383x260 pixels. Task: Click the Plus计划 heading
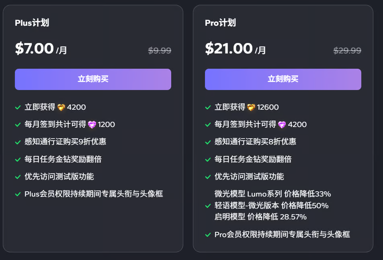(x=32, y=23)
